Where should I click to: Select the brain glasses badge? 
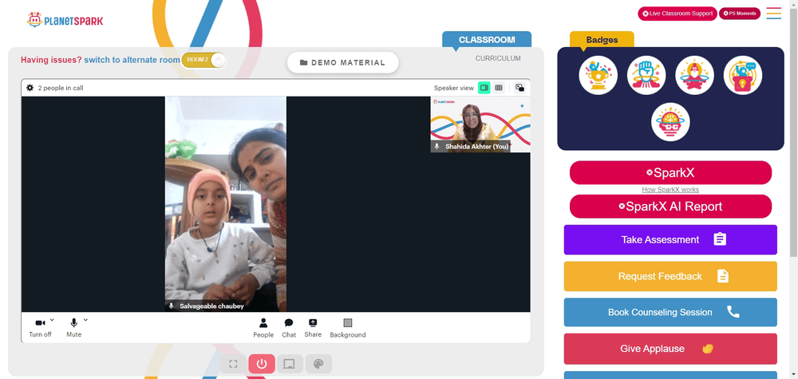(670, 122)
